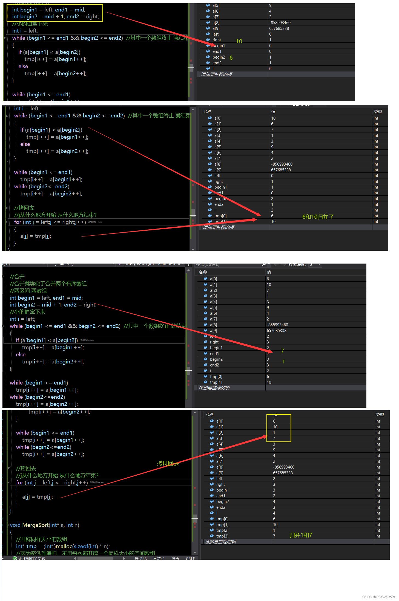Select the end2 row in second watch panel
Image resolution: width=399 pixels, height=601 pixels.
pos(295,204)
